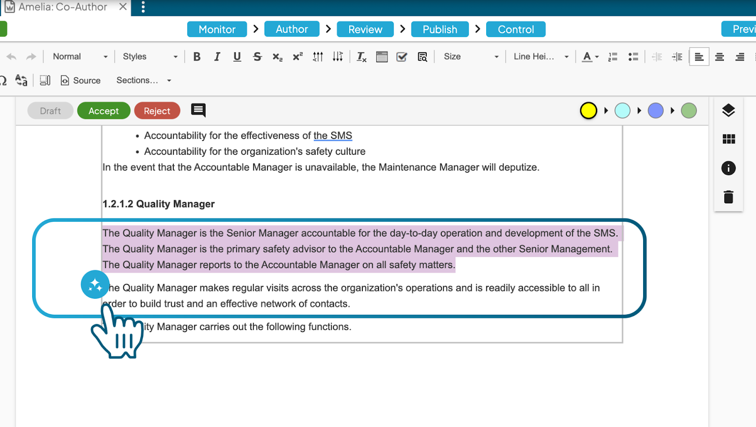This screenshot has height=427, width=756.
Task: Go to the Review stage
Action: (365, 29)
